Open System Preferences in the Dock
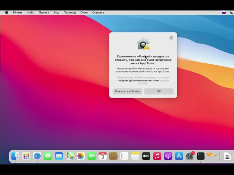The image size is (234, 175). 190,156
